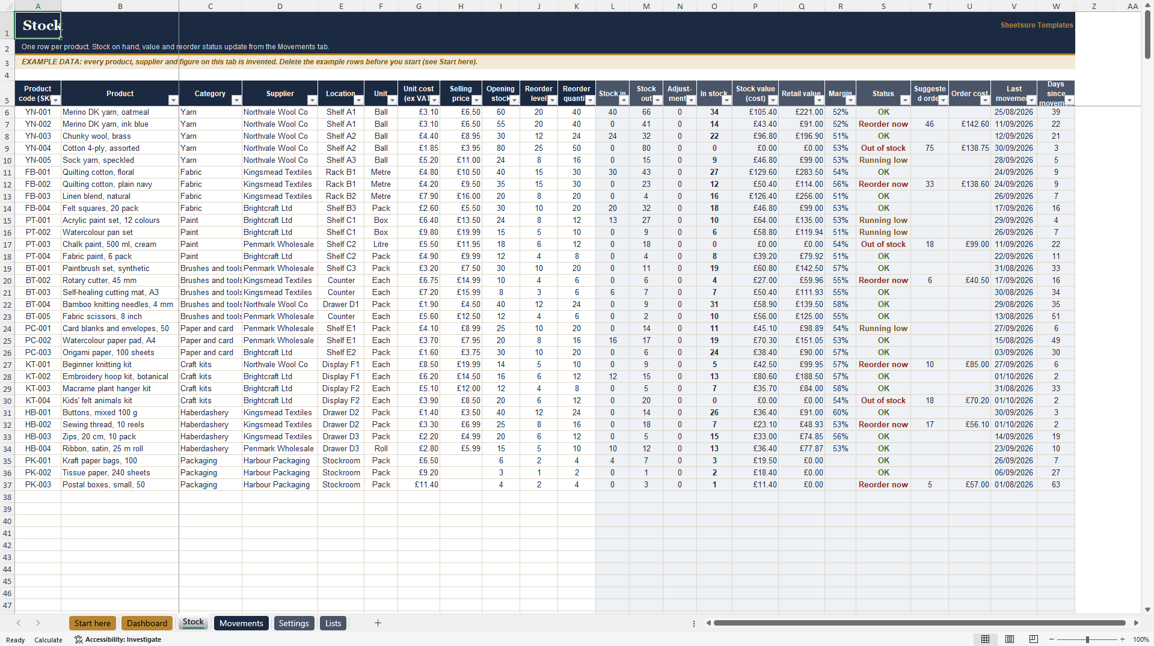This screenshot has width=1154, height=646.
Task: Select the Stock title cell A1
Action: [37, 25]
